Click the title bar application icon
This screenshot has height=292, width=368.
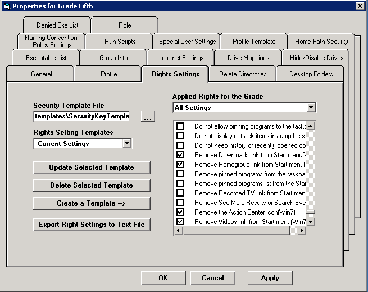6,6
